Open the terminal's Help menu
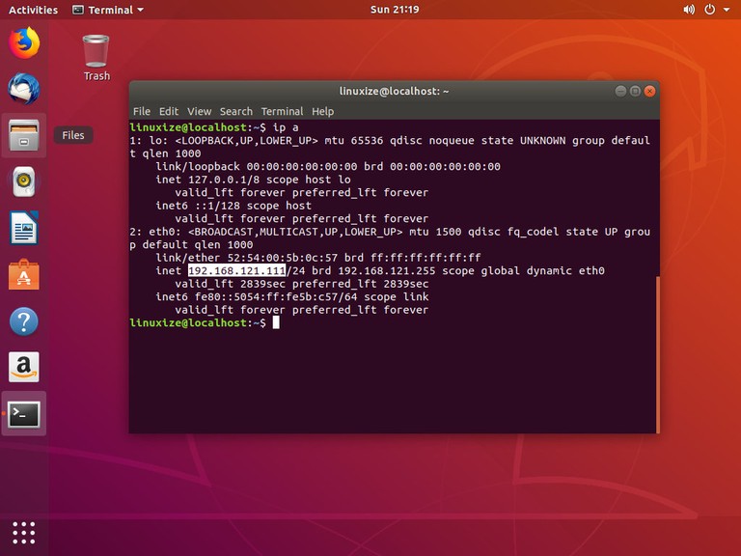The image size is (741, 556). pos(322,111)
